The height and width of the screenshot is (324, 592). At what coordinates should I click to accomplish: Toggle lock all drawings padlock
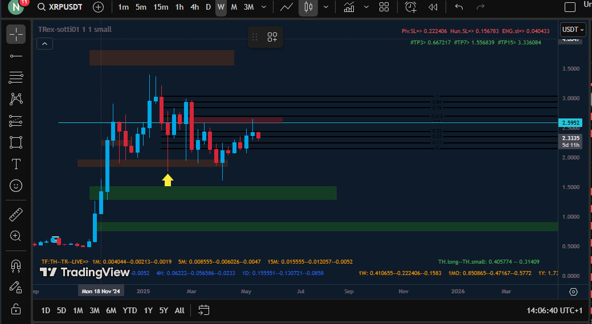(16, 309)
